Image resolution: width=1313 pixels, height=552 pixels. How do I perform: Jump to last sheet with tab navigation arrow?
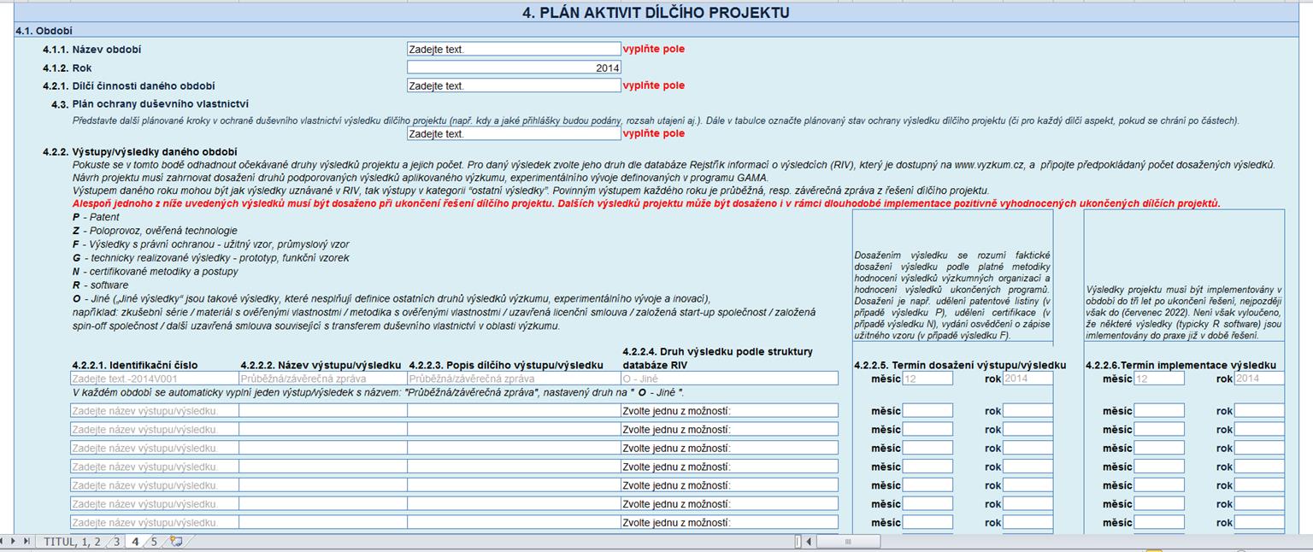26,542
